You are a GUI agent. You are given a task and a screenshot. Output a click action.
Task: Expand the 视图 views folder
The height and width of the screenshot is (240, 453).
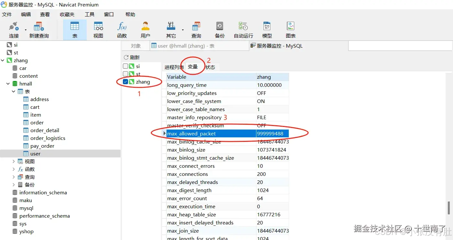coord(14,162)
